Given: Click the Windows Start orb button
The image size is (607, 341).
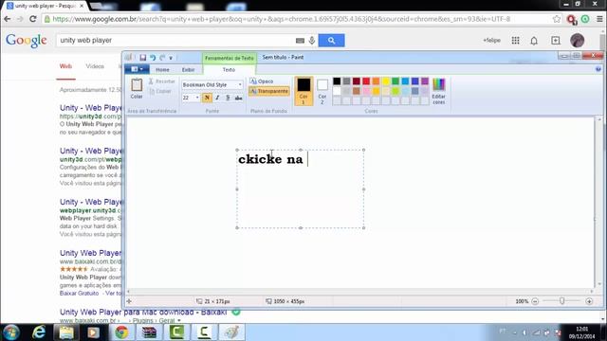Looking at the screenshot, I should point(11,332).
